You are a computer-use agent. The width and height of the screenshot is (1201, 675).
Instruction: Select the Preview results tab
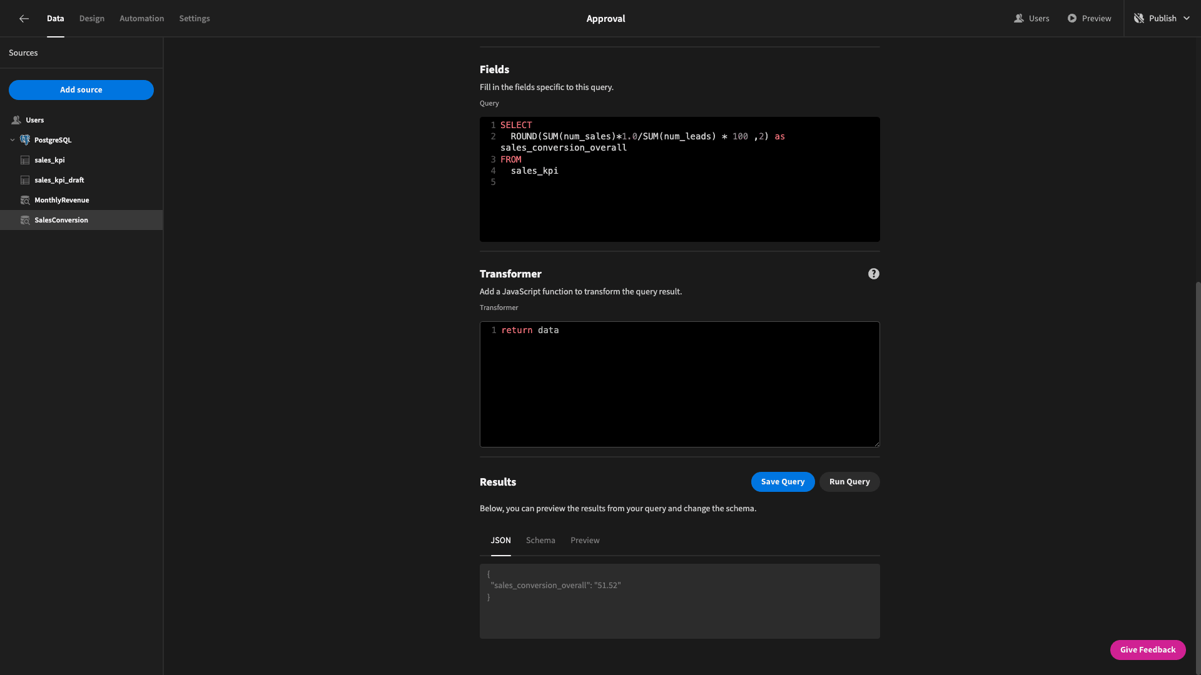click(x=585, y=541)
